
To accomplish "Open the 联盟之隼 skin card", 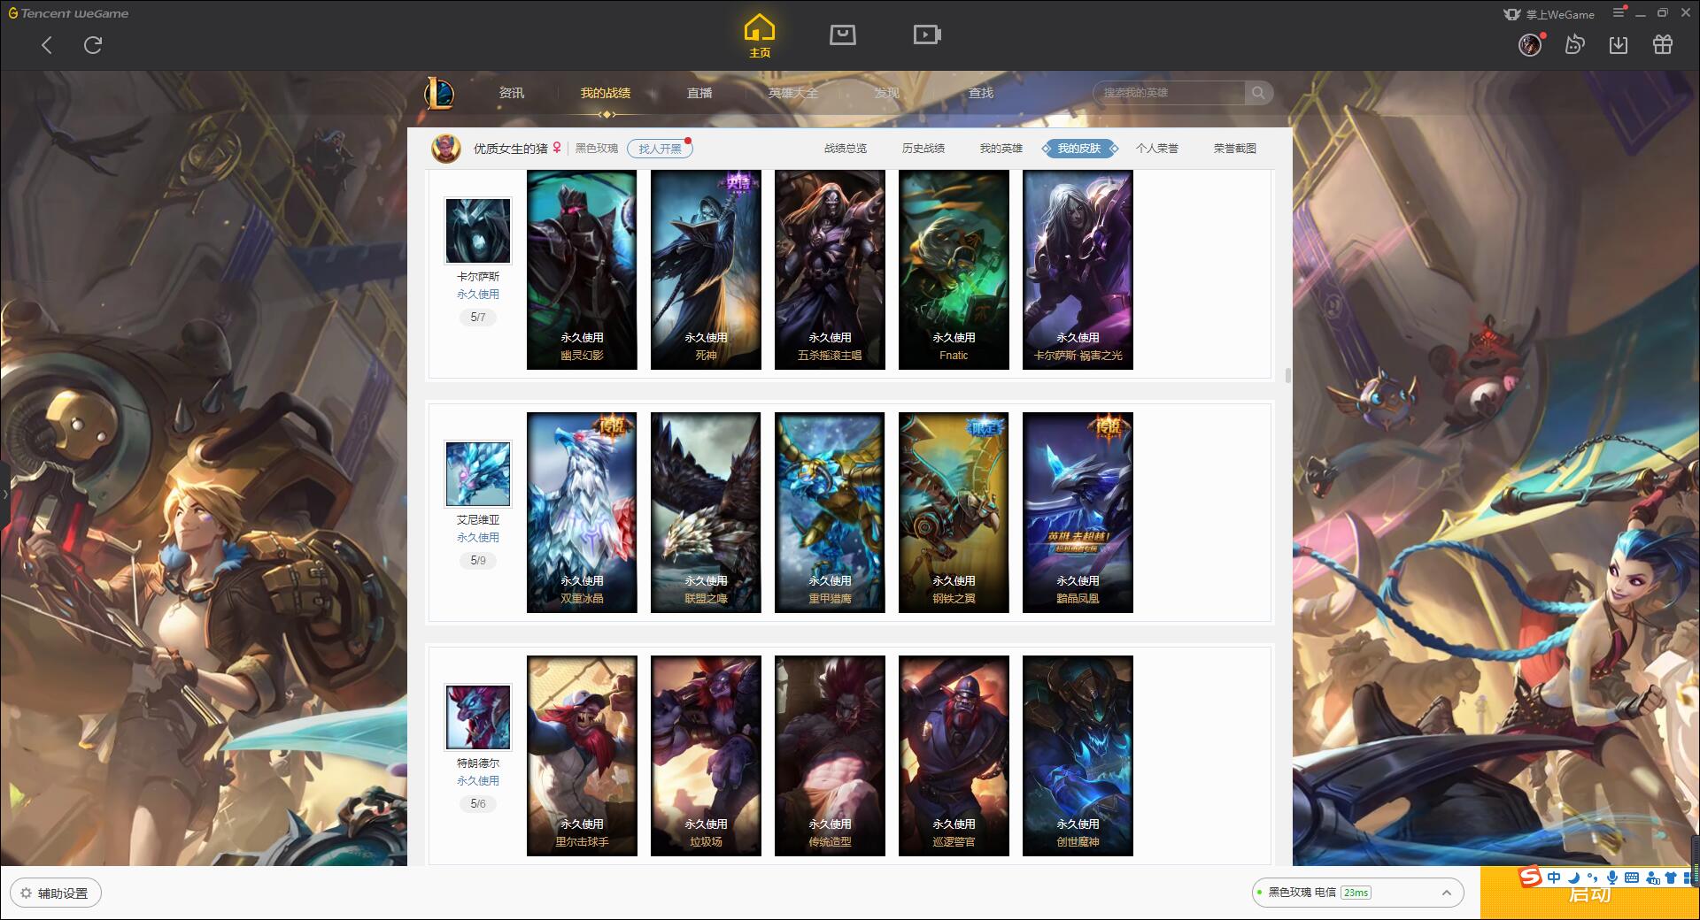I will tap(706, 512).
